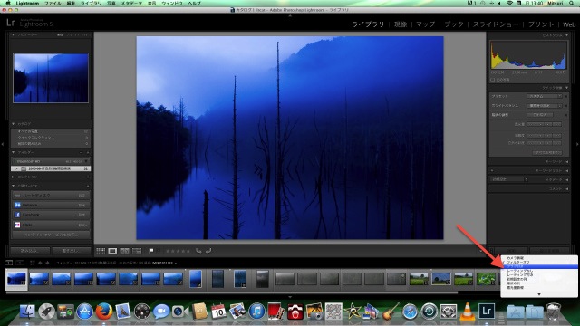Switch to the Develop (現像) module

pos(401,24)
